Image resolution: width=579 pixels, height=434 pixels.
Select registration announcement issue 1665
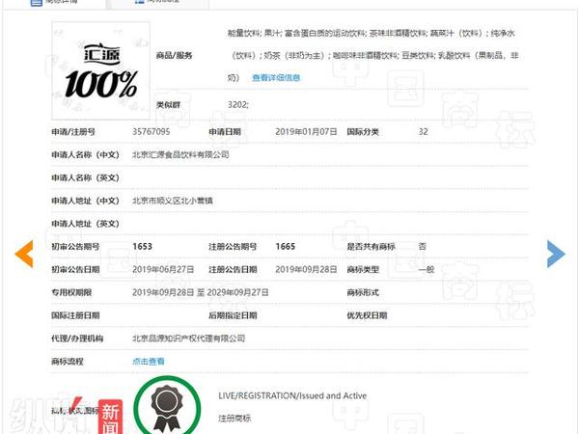pyautogui.click(x=285, y=247)
